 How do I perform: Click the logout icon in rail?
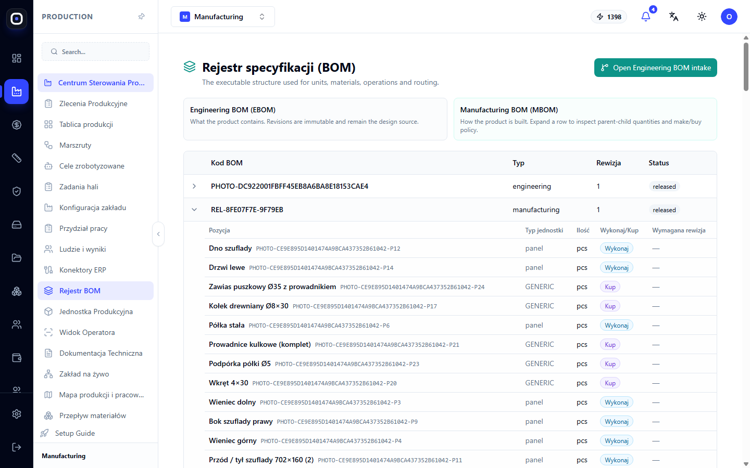tap(17, 447)
